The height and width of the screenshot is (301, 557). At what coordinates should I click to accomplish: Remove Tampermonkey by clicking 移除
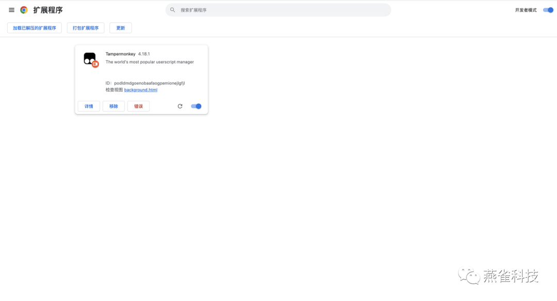click(113, 106)
